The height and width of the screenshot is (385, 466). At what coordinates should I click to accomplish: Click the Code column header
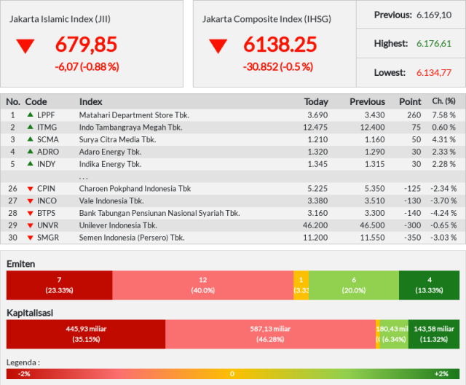pos(36,102)
